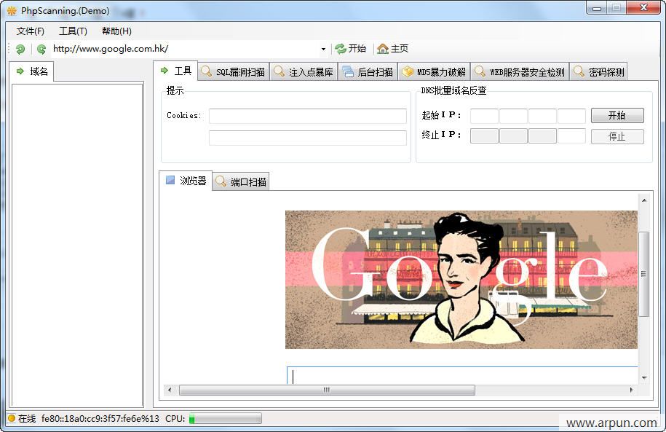Click the 停止 button under DNS lookup

point(617,136)
